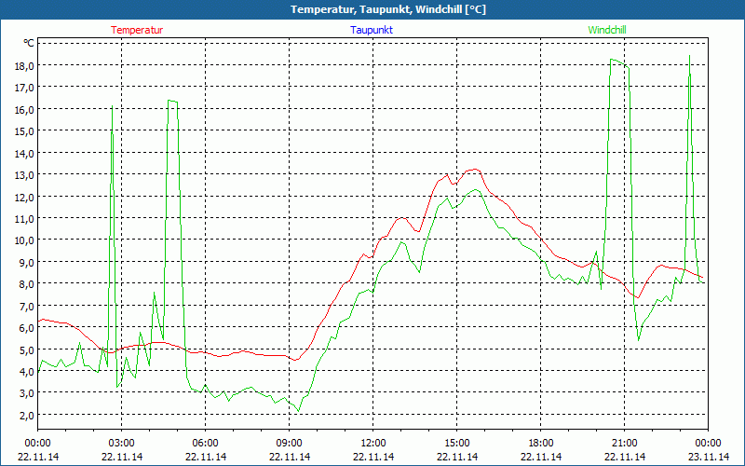Select the 10,0 y-axis value
The height and width of the screenshot is (466, 745).
pos(24,240)
